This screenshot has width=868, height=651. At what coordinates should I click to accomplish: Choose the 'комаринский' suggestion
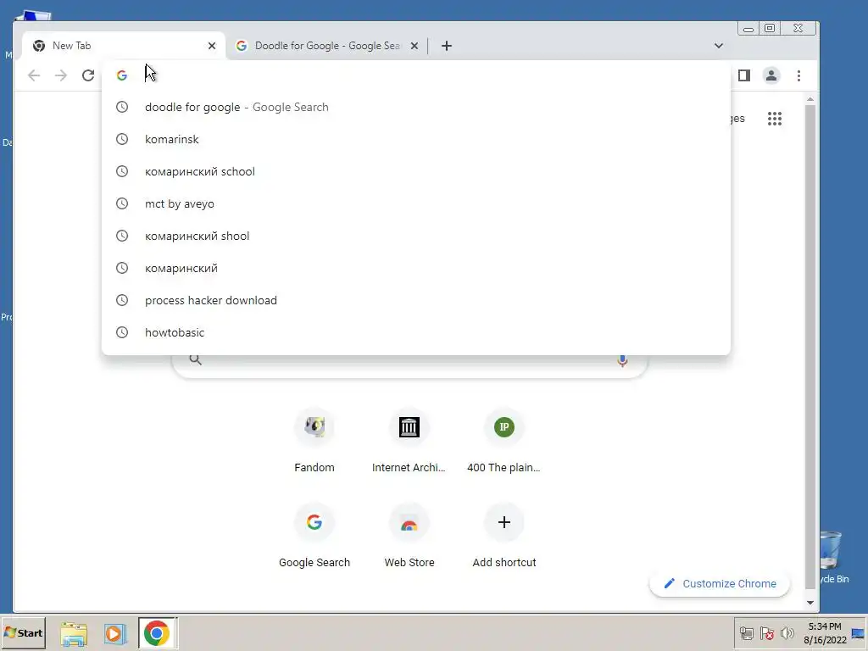click(415, 268)
